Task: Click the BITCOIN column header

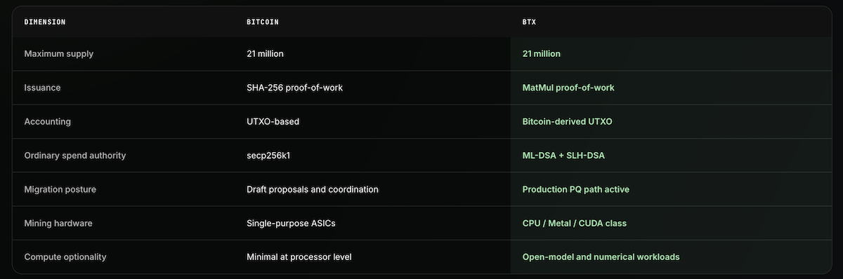Action: pos(263,22)
